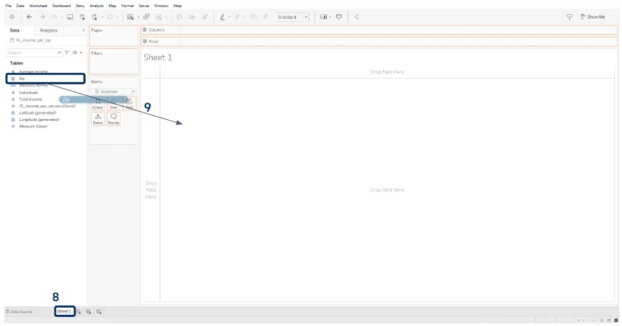Click the filter icon beside Search
Viewport: 622px width, 326px height.
[67, 53]
